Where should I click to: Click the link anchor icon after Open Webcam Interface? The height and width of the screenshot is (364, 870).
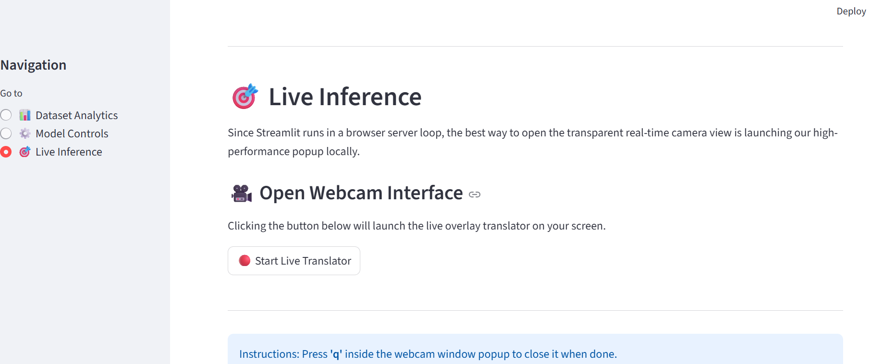[x=475, y=194]
